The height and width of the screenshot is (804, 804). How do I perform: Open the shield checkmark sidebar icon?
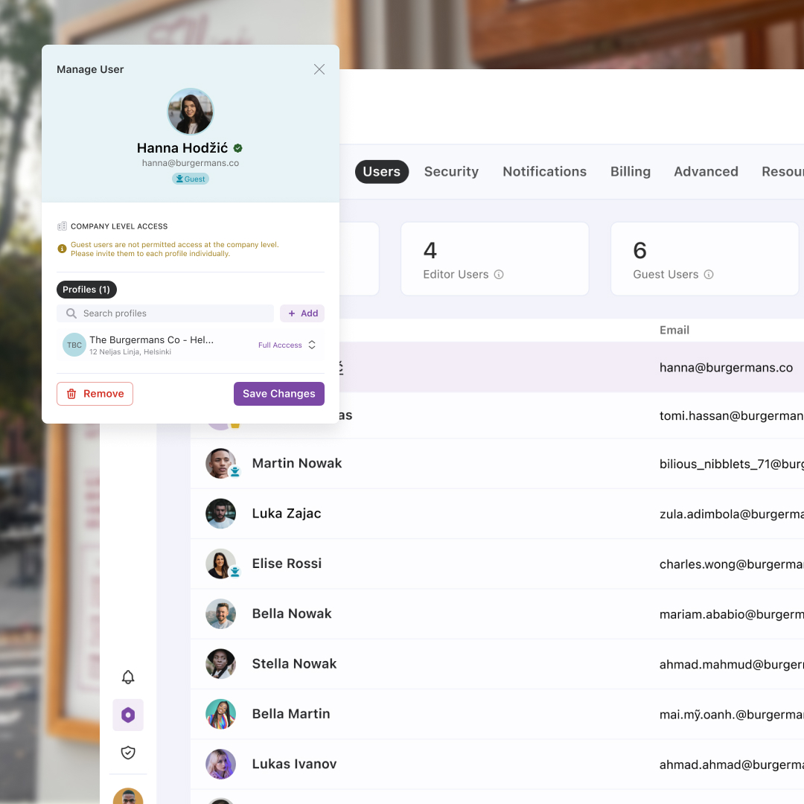[128, 753]
